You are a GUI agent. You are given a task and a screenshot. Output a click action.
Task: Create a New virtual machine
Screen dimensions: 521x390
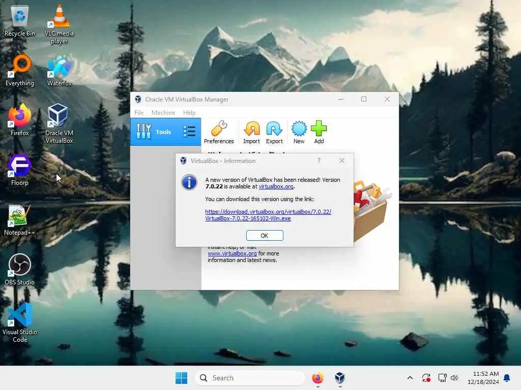[x=299, y=132]
